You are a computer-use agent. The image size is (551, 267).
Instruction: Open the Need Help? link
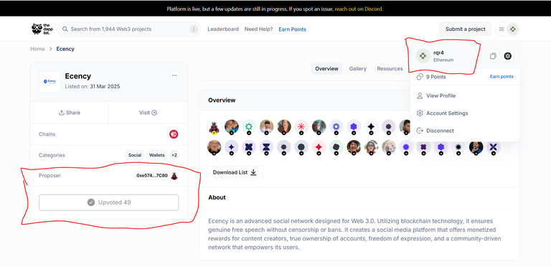[x=258, y=29]
